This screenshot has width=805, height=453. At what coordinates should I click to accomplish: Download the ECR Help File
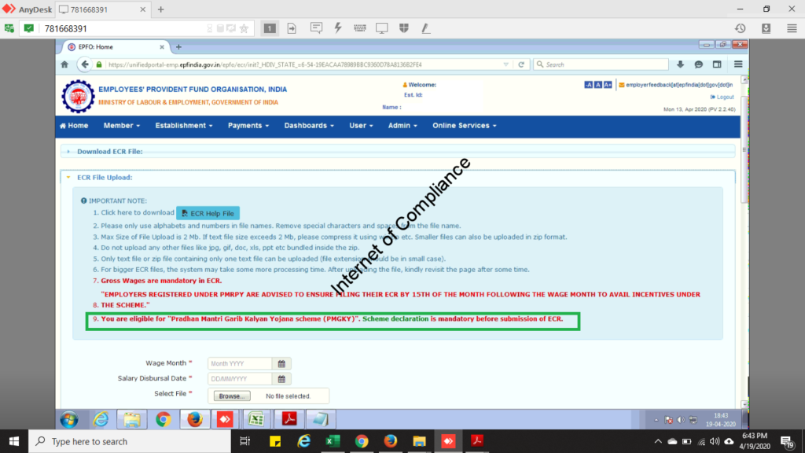click(x=208, y=213)
